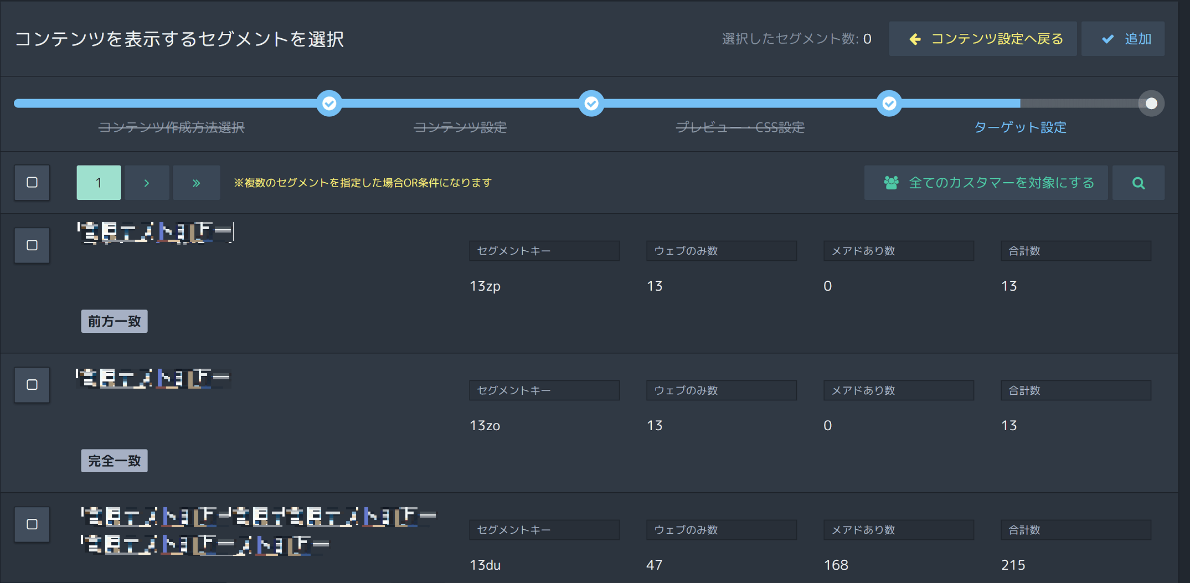The height and width of the screenshot is (583, 1190).
Task: Check the segment with key 13du
Action: 32,524
